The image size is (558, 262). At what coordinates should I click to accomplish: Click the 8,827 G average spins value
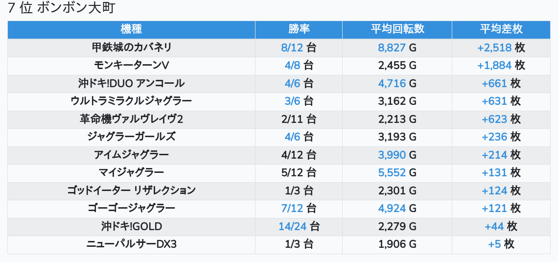click(x=392, y=48)
